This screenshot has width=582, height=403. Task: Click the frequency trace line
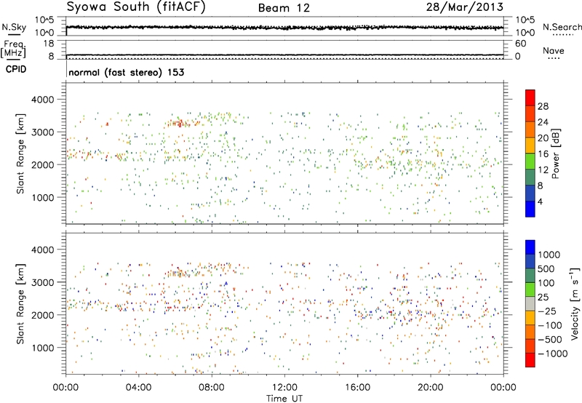(284, 55)
